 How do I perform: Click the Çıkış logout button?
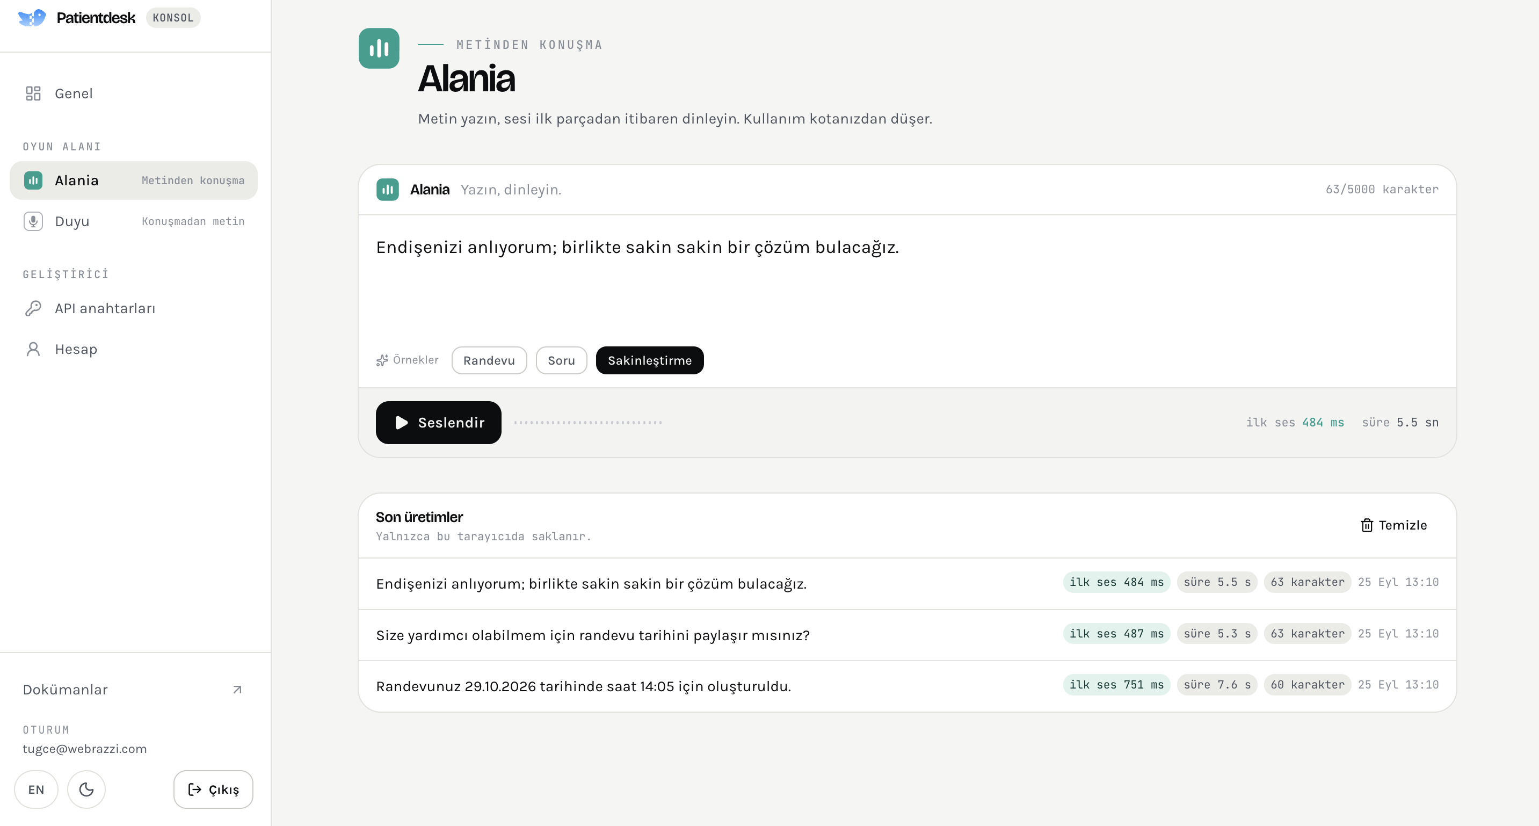213,789
